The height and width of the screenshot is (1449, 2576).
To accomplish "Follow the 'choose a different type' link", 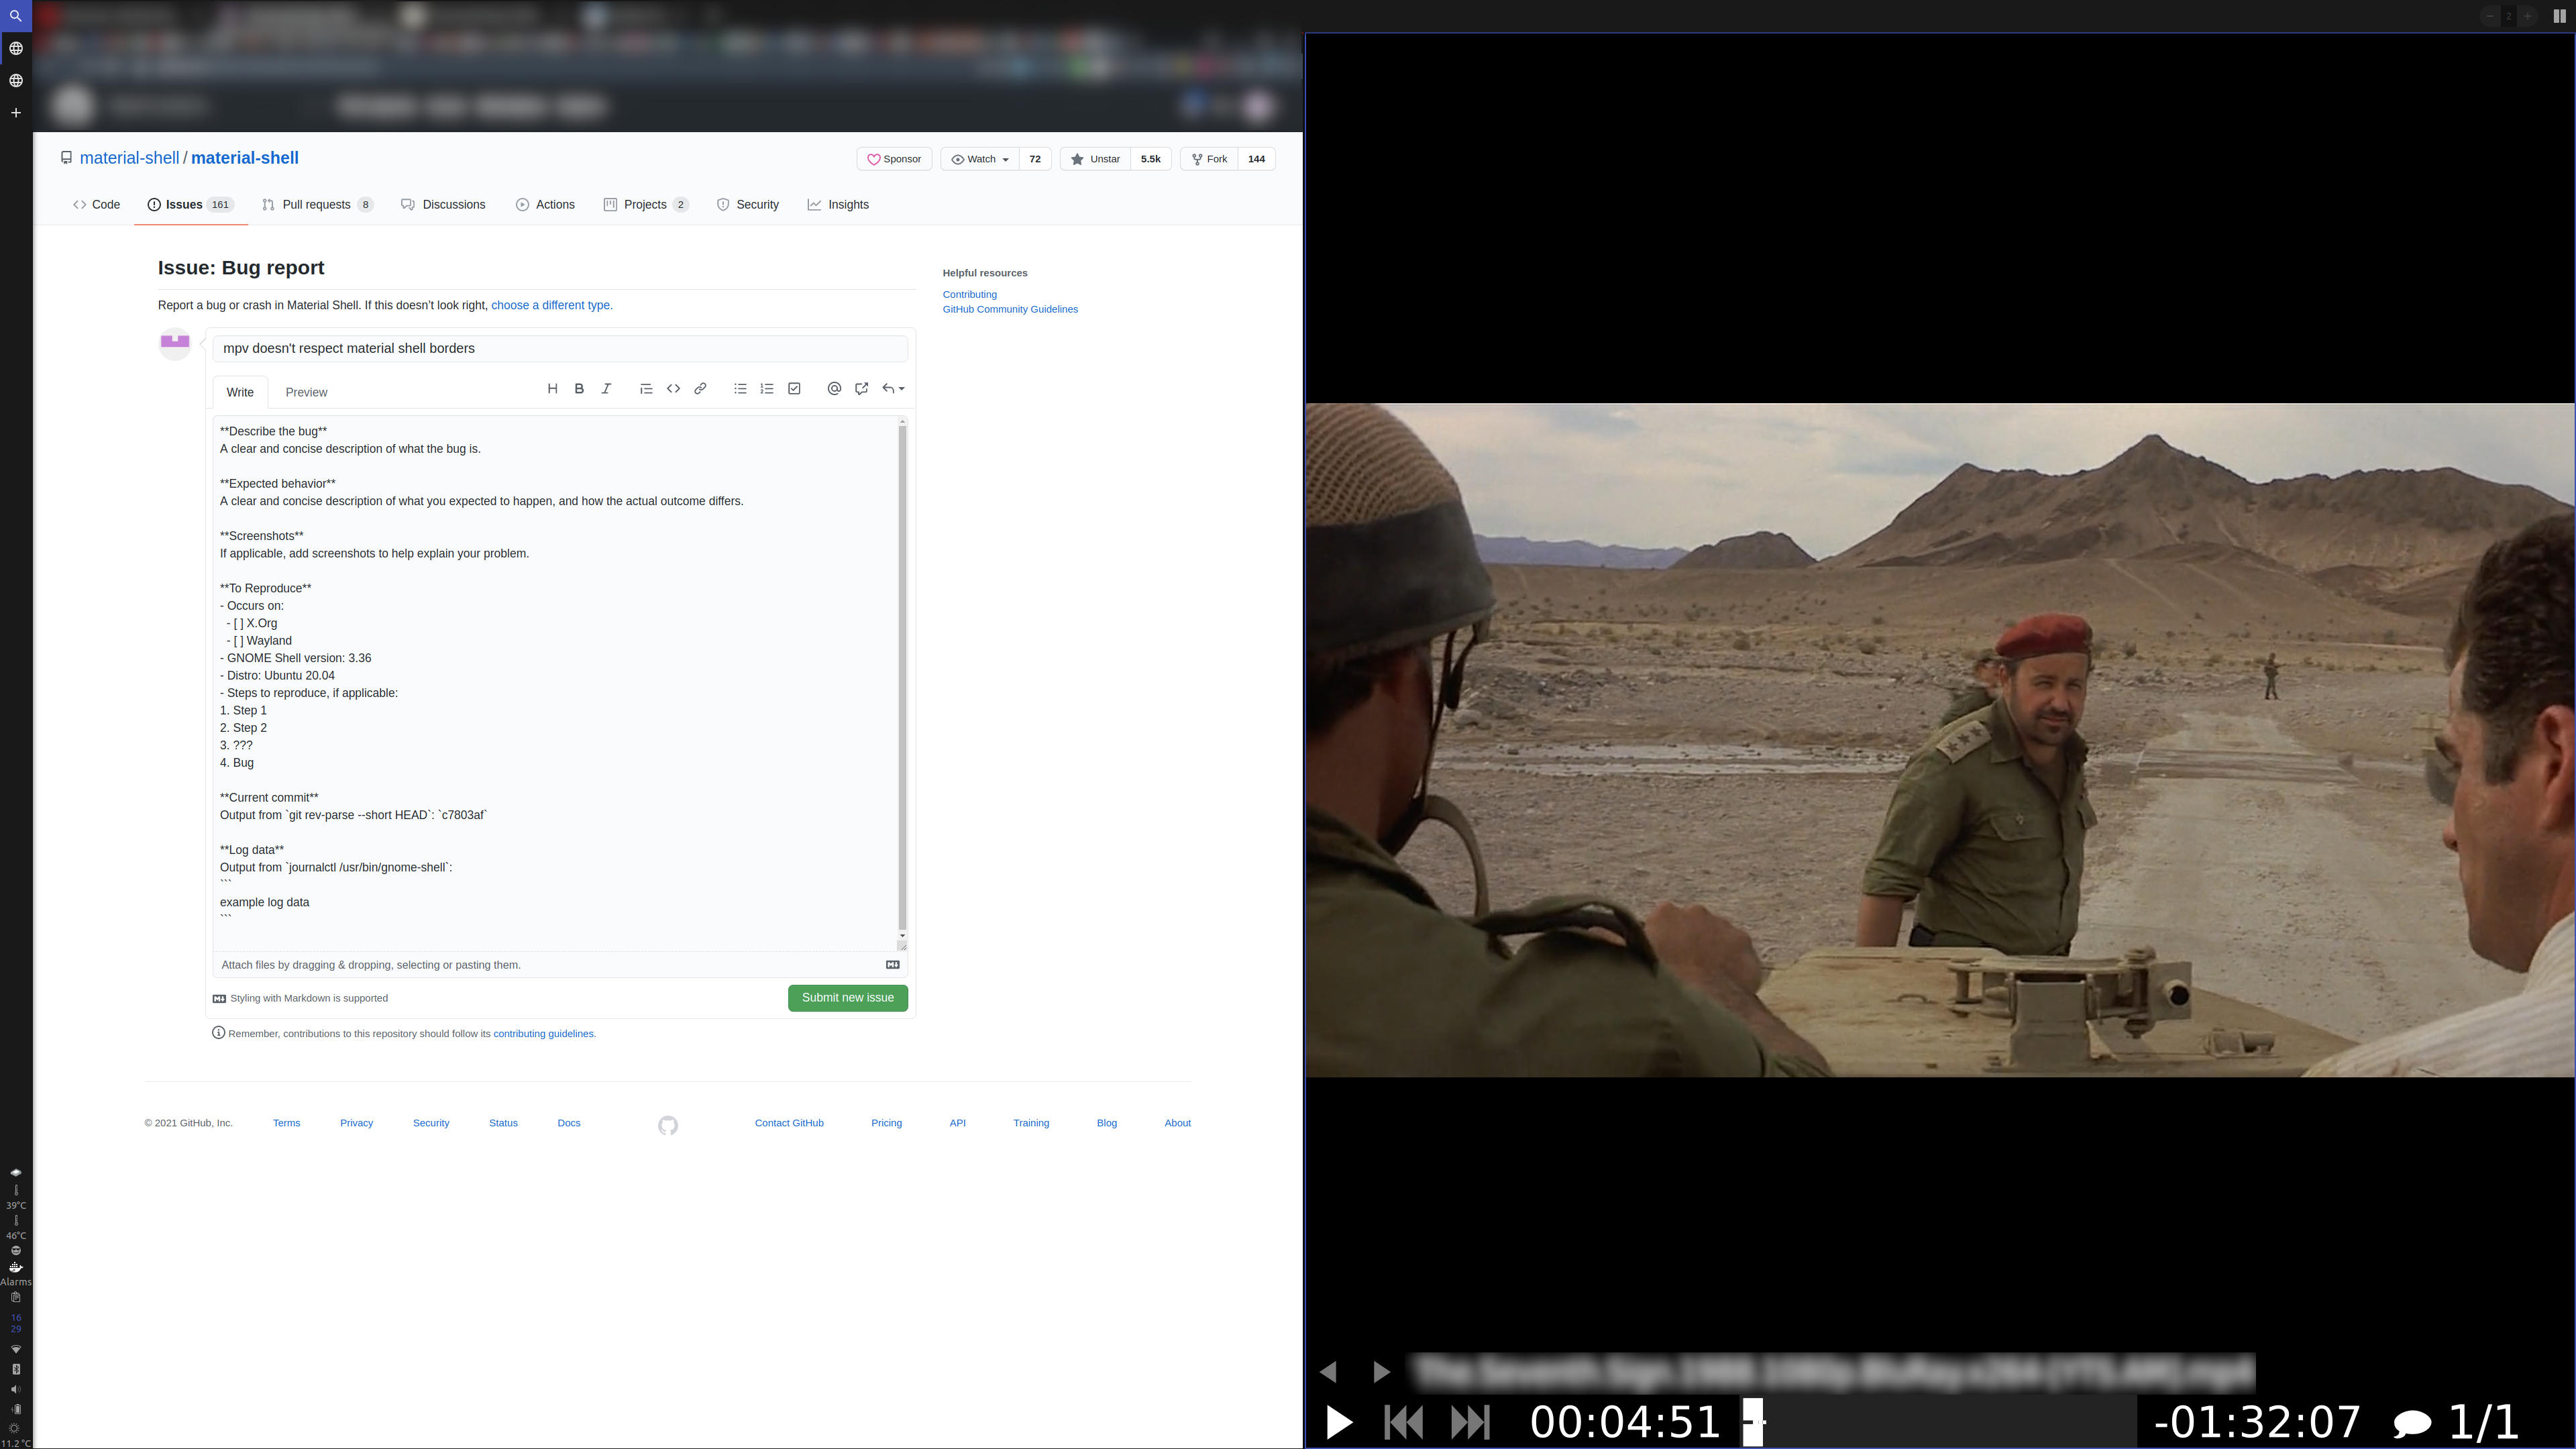I will [x=552, y=305].
